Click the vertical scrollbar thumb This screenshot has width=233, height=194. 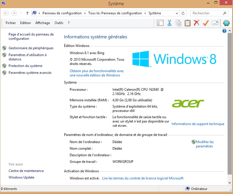(230, 104)
